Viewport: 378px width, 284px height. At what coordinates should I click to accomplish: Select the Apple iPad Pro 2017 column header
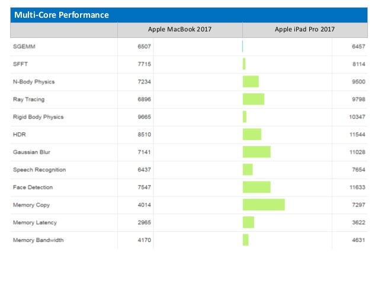(305, 30)
